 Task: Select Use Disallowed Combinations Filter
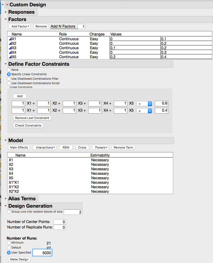[x=9, y=79]
